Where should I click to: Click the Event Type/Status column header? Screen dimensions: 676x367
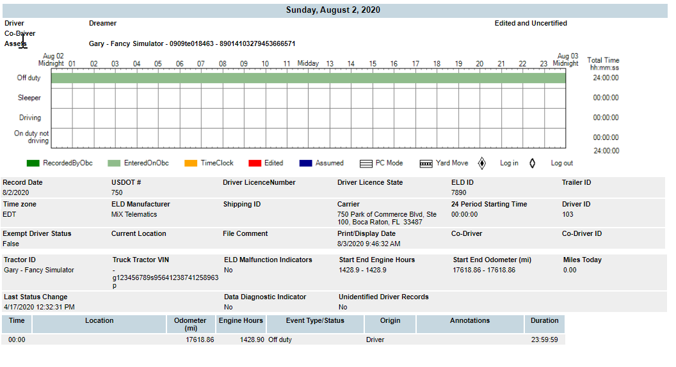point(315,324)
